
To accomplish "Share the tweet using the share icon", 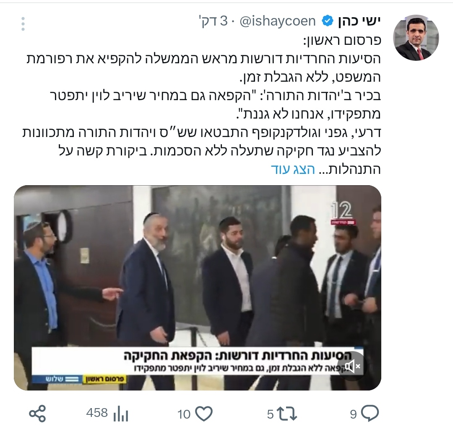I will click(38, 414).
